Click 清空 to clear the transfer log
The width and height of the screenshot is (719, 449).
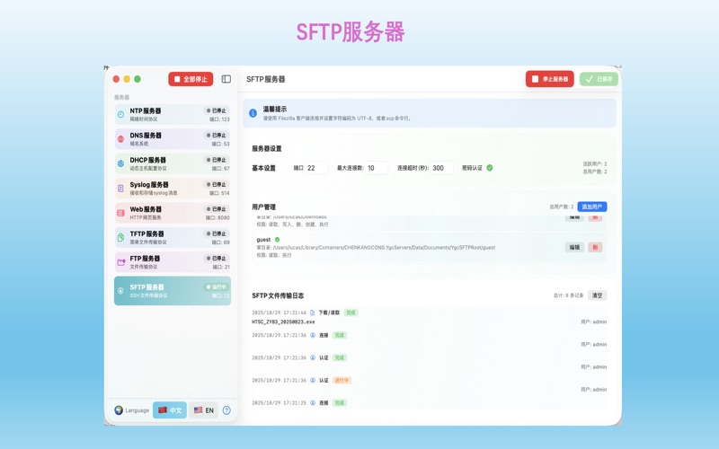pos(597,295)
